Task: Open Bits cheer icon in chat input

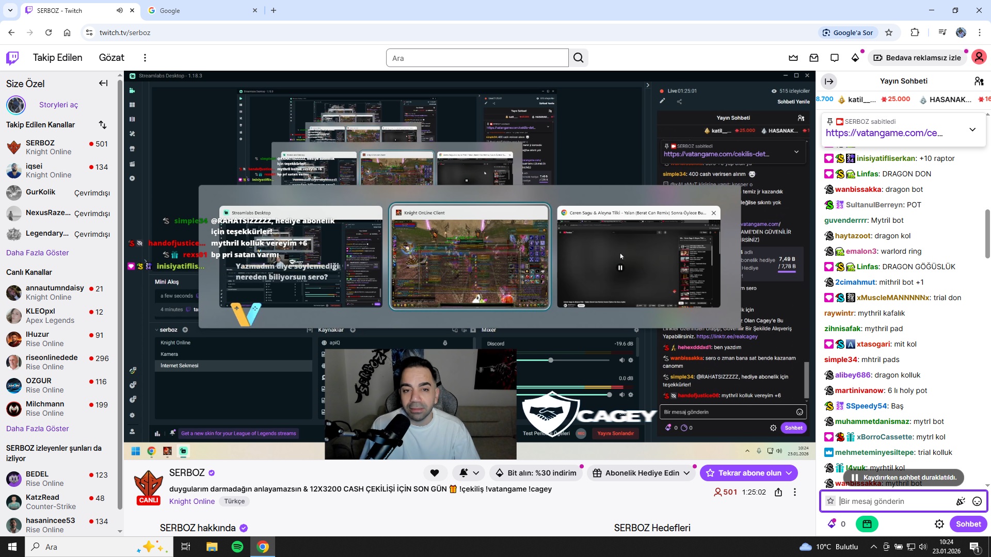Action: coord(961,501)
